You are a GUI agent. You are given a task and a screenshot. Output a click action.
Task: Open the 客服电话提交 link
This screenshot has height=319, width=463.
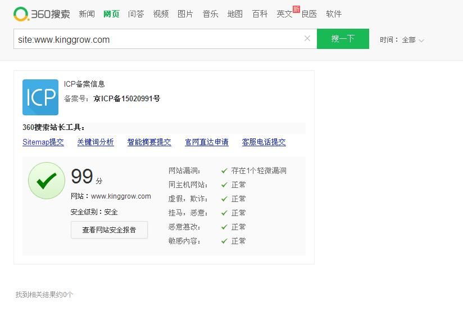tap(264, 142)
